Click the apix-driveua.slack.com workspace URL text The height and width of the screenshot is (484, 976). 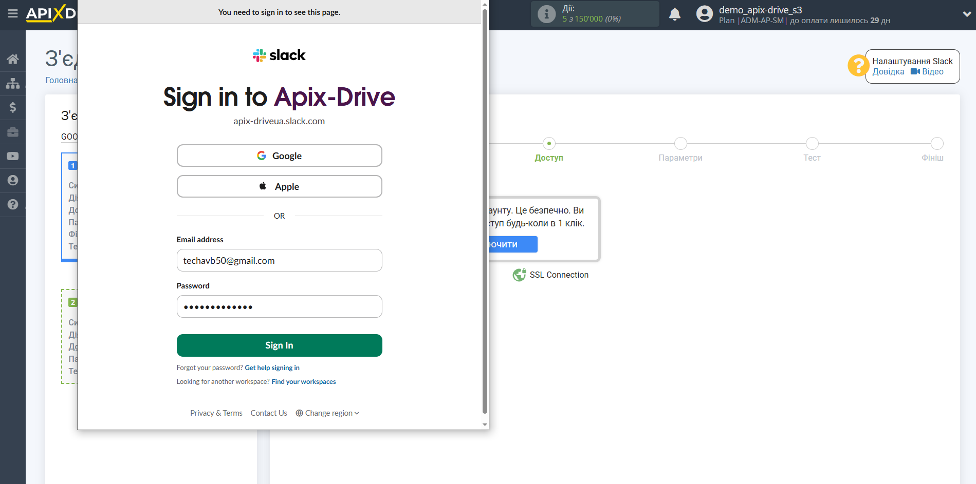(279, 121)
